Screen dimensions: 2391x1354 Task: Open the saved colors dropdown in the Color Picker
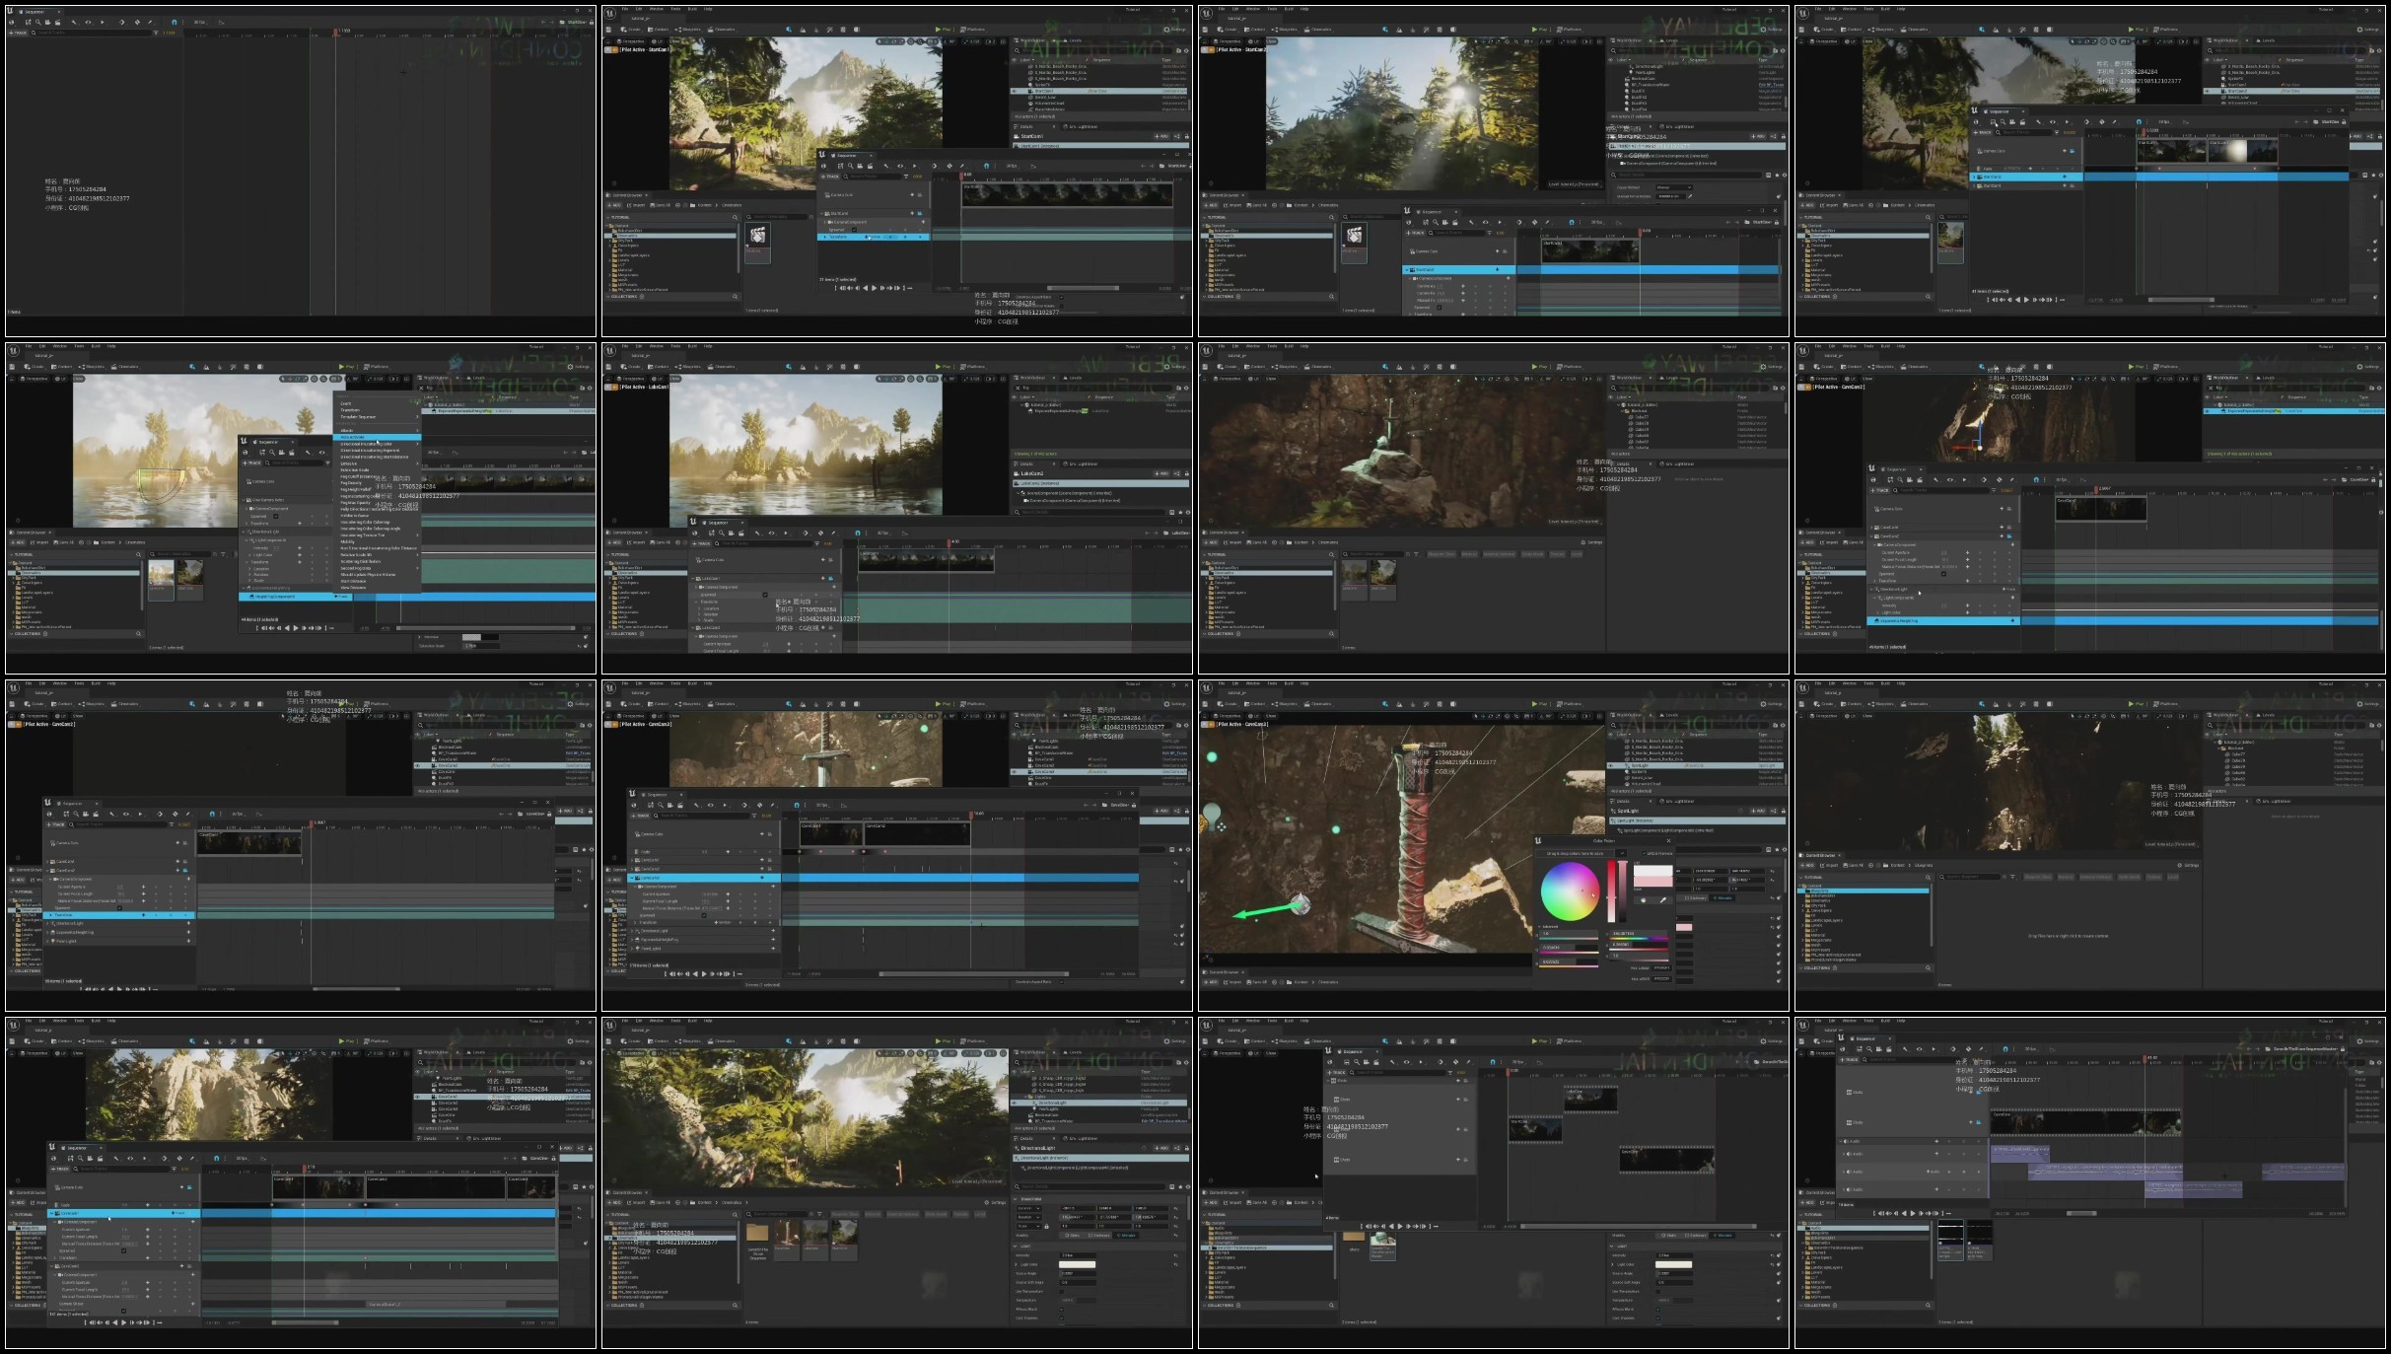[x=1622, y=853]
